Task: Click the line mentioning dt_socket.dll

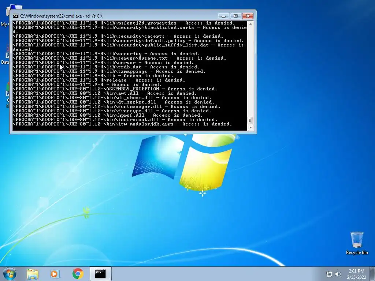Action: click(x=114, y=102)
